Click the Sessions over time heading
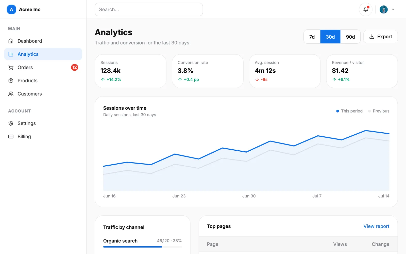 (x=125, y=108)
